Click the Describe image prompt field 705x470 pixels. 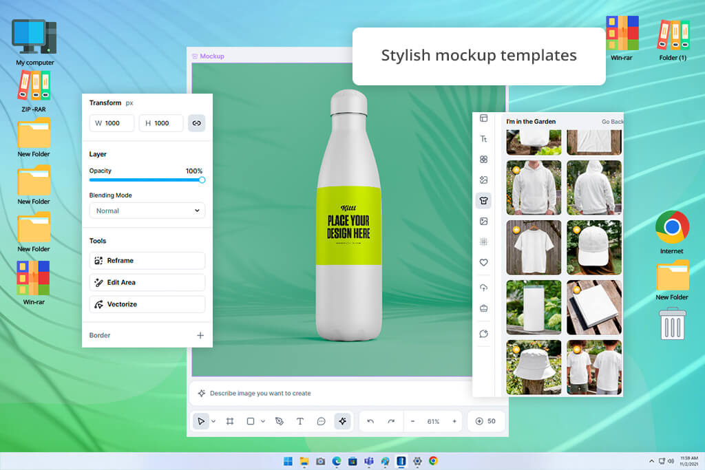(x=333, y=393)
